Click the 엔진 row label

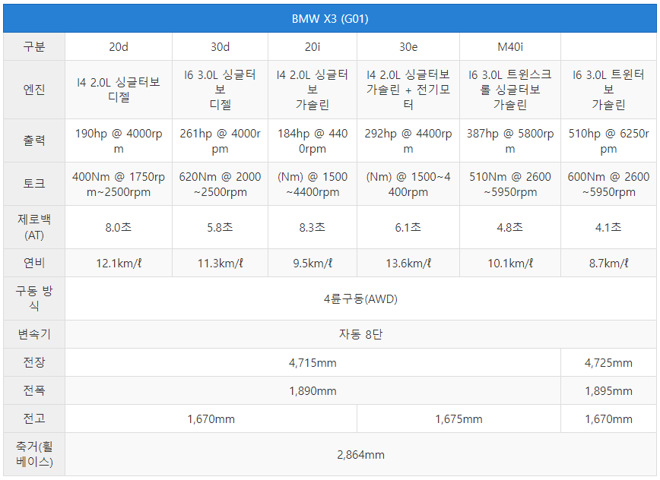pos(34,90)
